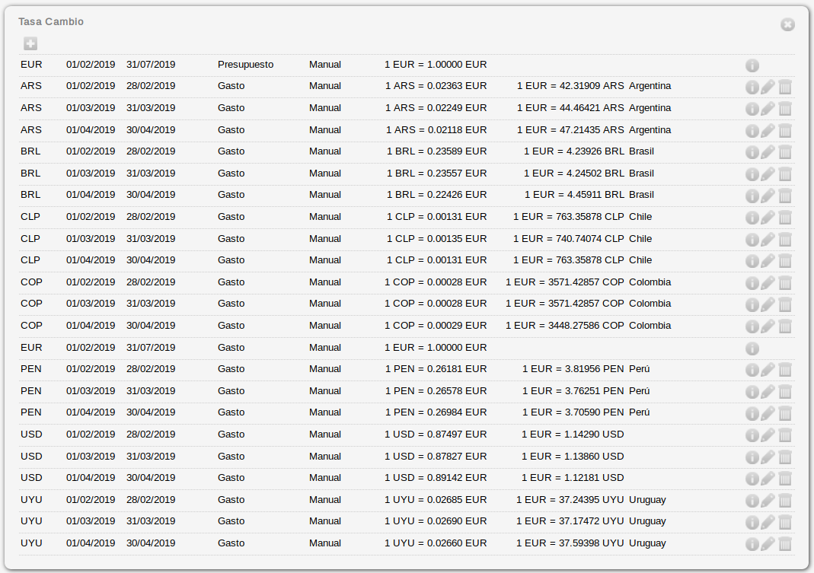Delete BRL rate for 01/03/2019

click(x=785, y=173)
